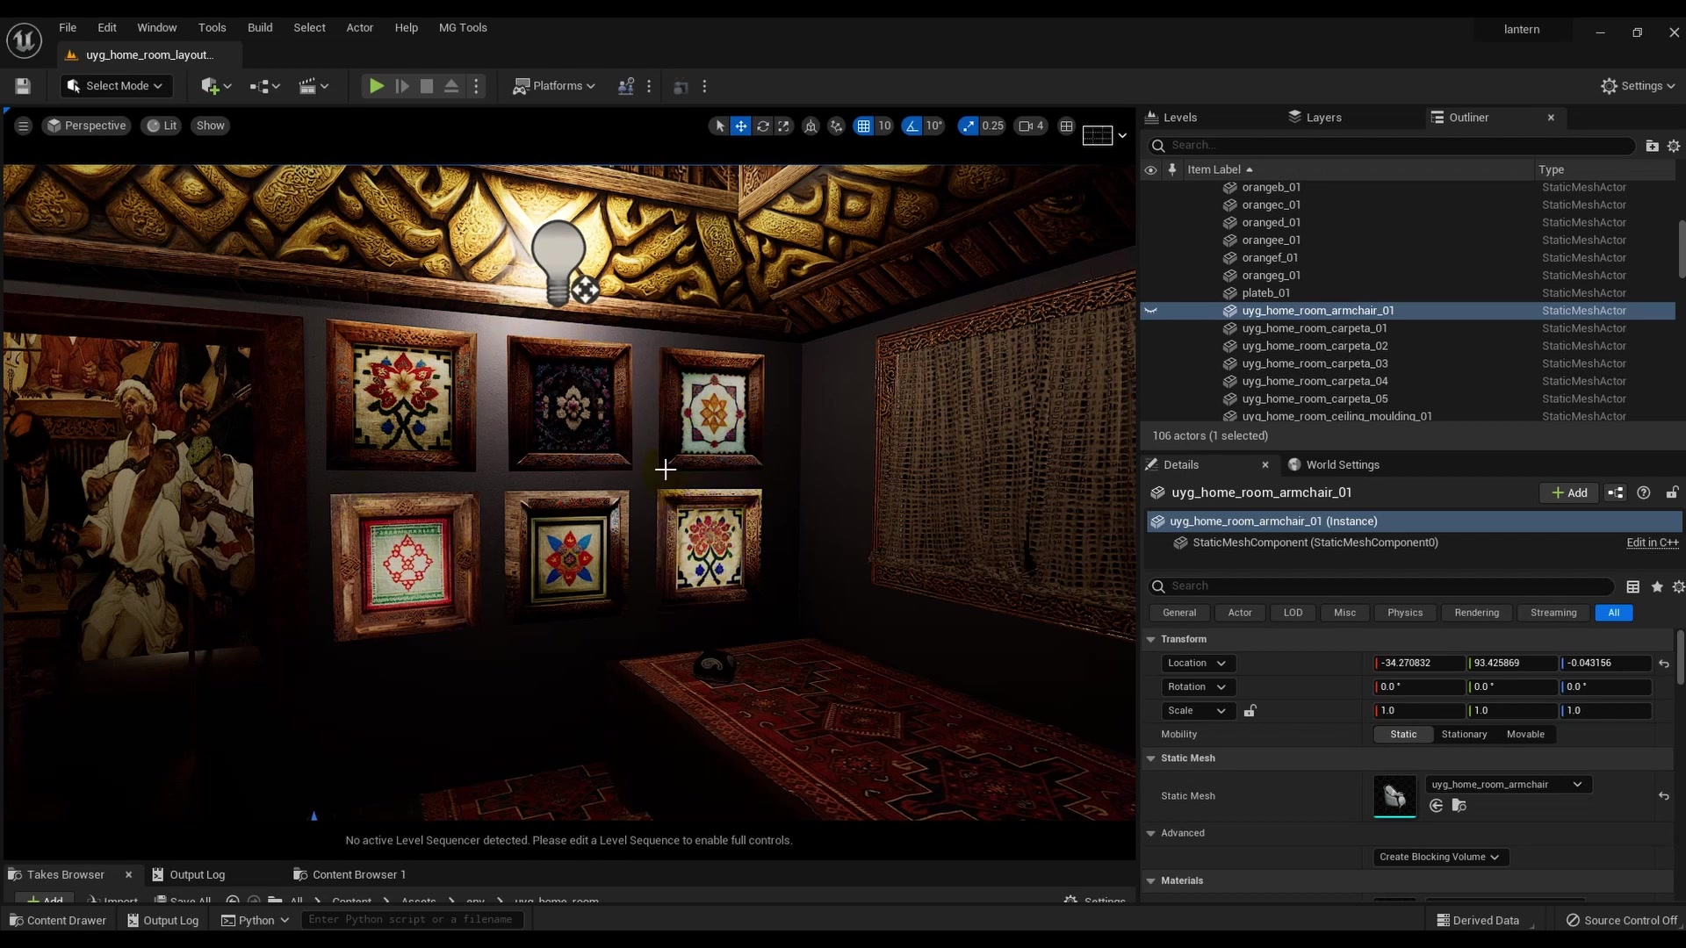Open the uyg_home_room_armchair mesh dropdown
This screenshot has width=1686, height=948.
pos(1508,785)
